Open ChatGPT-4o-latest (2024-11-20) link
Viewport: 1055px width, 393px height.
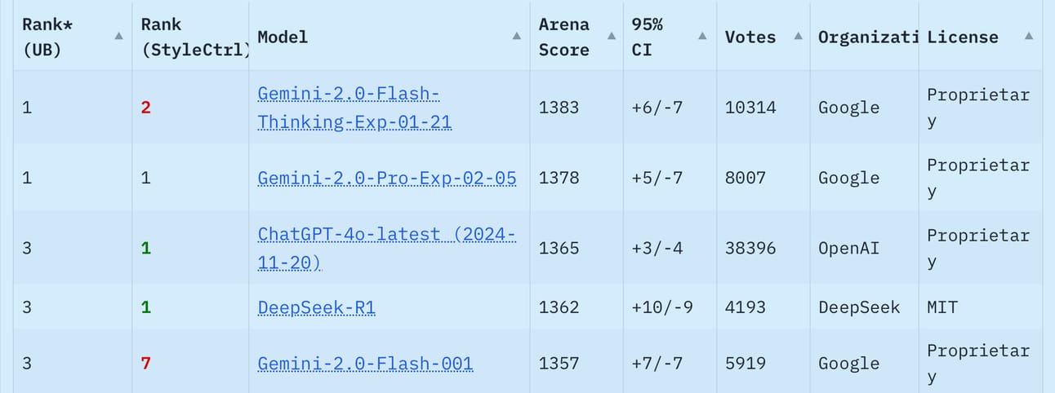[387, 248]
